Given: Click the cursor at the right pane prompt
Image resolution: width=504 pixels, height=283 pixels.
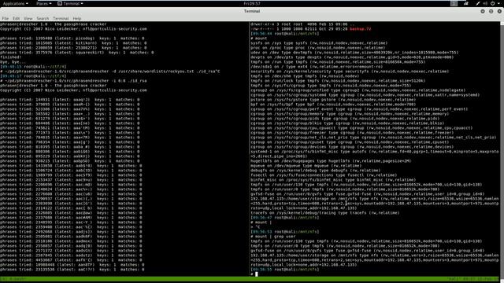Looking at the screenshot, I should click(257, 274).
